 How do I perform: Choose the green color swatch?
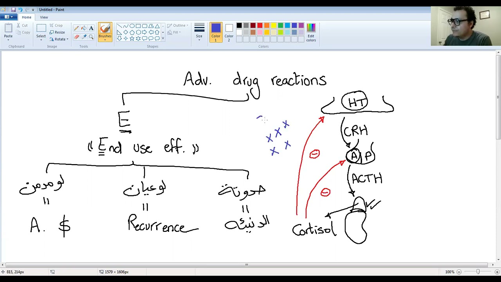[281, 25]
